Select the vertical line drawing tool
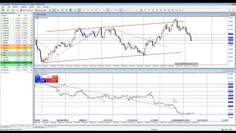The width and height of the screenshot is (236, 133). [x=129, y=10]
